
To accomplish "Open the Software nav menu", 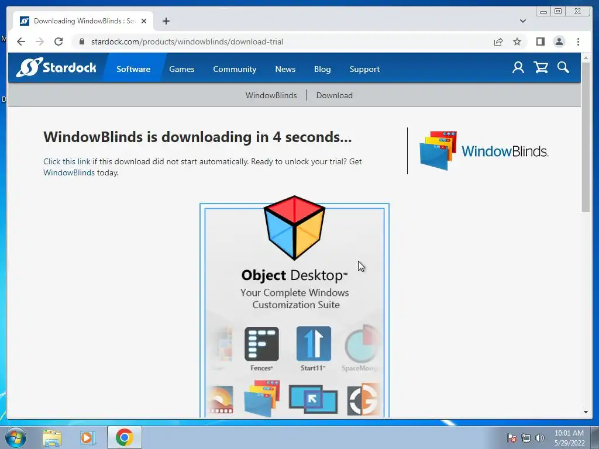I will pyautogui.click(x=133, y=69).
